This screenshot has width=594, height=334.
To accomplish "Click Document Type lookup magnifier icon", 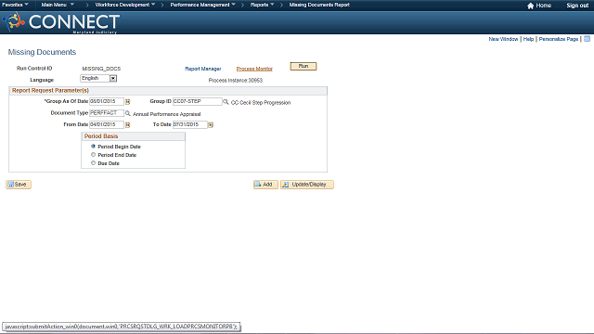I will tap(128, 113).
